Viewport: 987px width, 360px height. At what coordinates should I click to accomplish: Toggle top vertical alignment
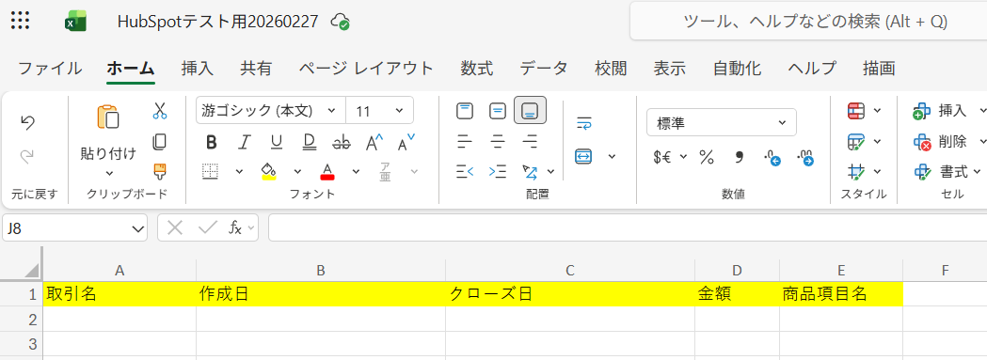pos(465,112)
